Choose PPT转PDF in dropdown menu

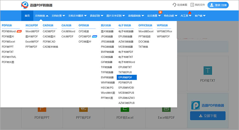(x=31, y=47)
